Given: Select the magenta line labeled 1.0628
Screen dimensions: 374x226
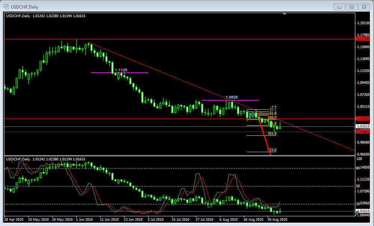Looking at the screenshot, I should (213, 100).
